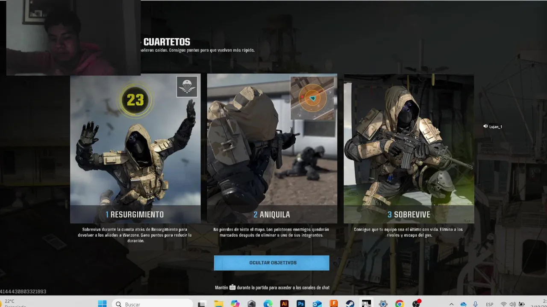The image size is (547, 307).
Task: Expand the hidden system tray icons
Action: (x=451, y=304)
